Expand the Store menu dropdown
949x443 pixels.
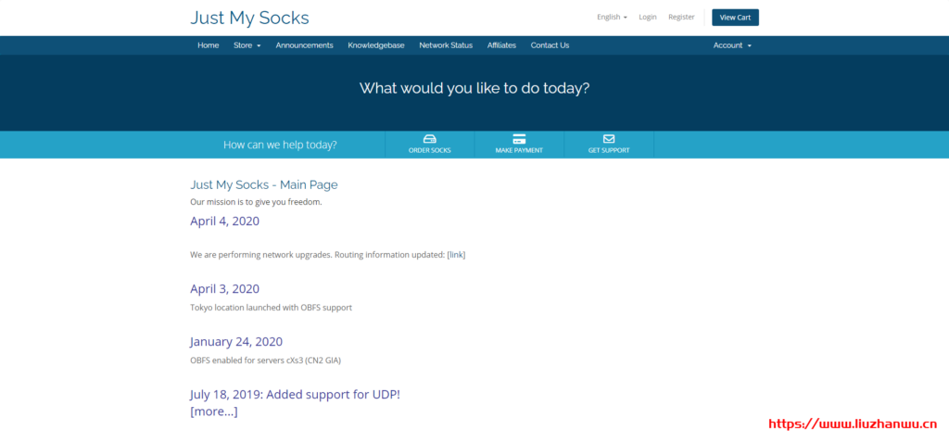[247, 45]
